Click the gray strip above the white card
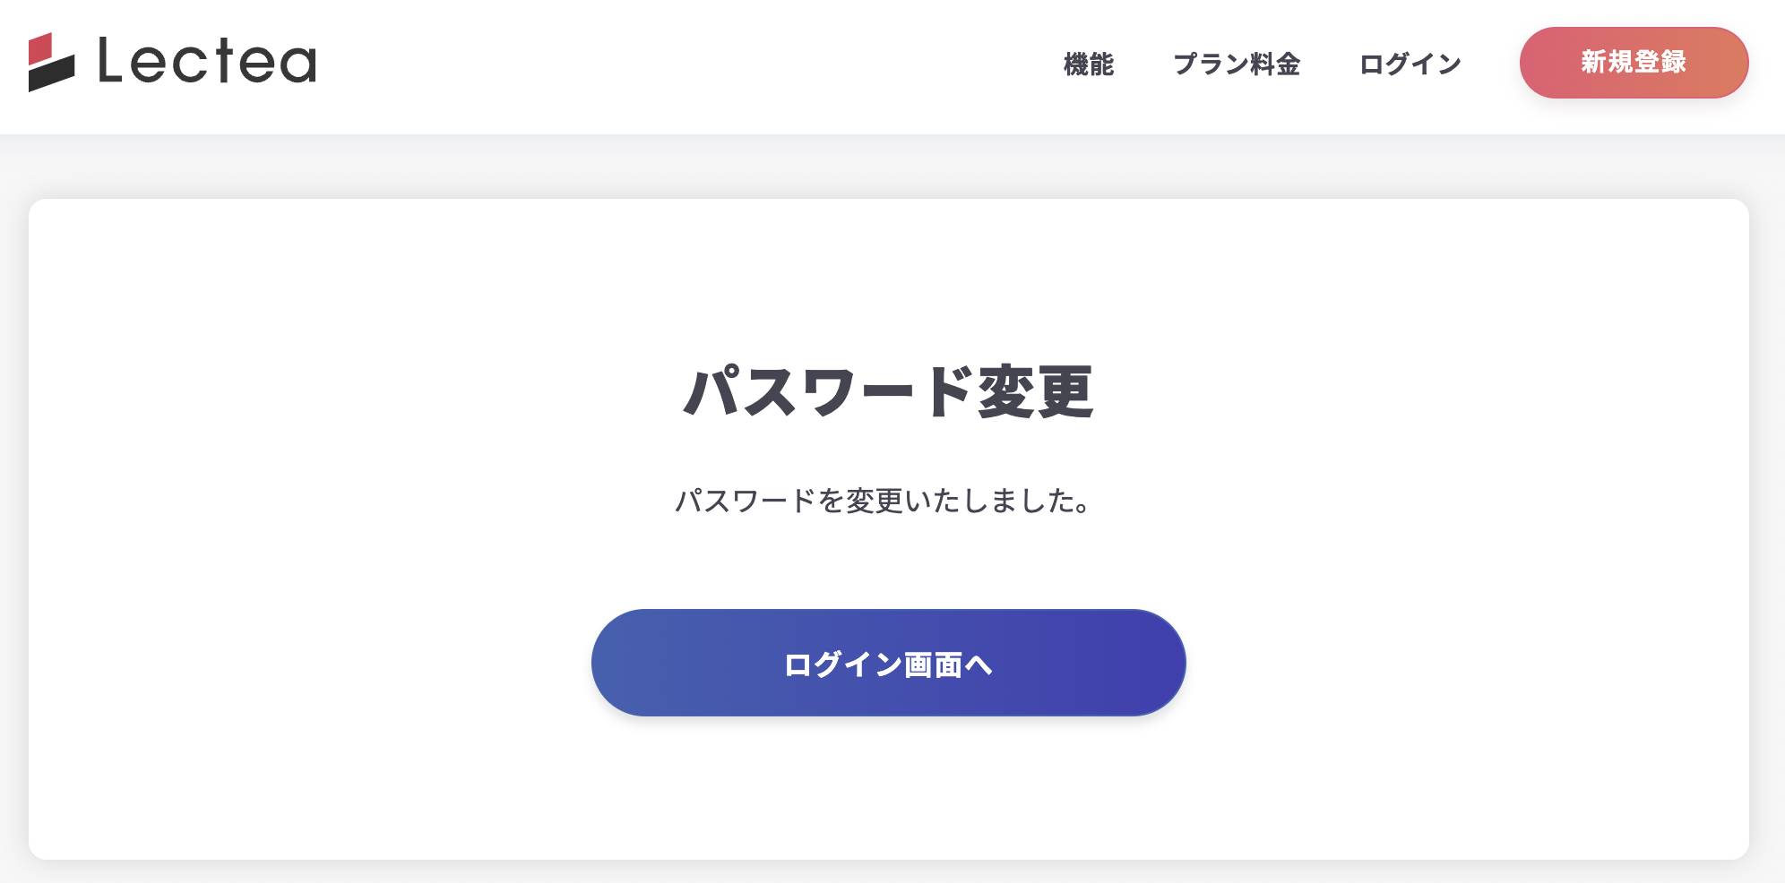 point(888,167)
